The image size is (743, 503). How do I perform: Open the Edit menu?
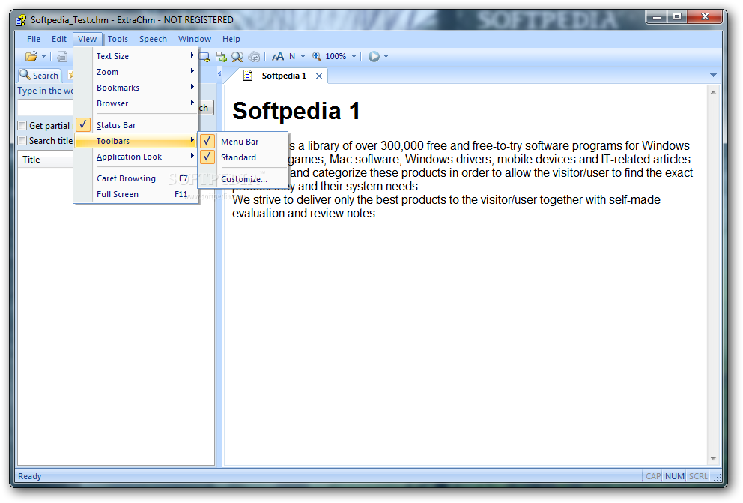[59, 39]
